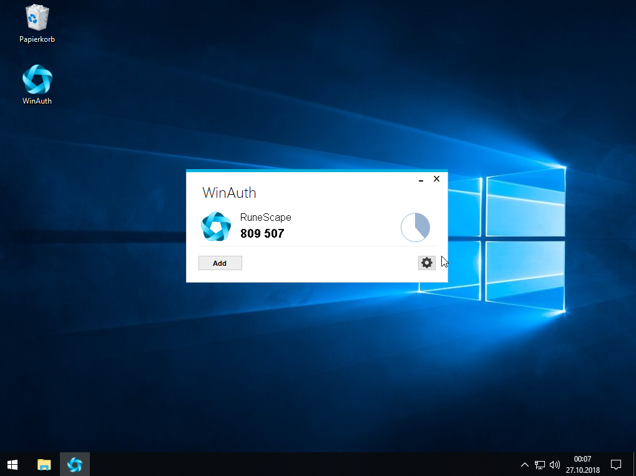
Task: Close the WinAuth window
Action: pyautogui.click(x=436, y=179)
